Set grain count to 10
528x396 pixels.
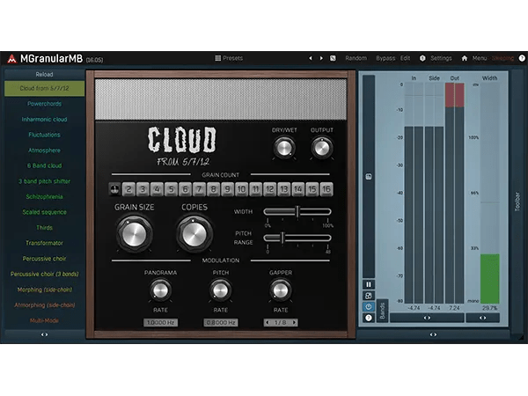click(241, 189)
